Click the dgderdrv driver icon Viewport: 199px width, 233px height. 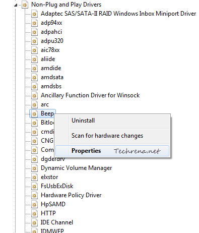pos(34,159)
